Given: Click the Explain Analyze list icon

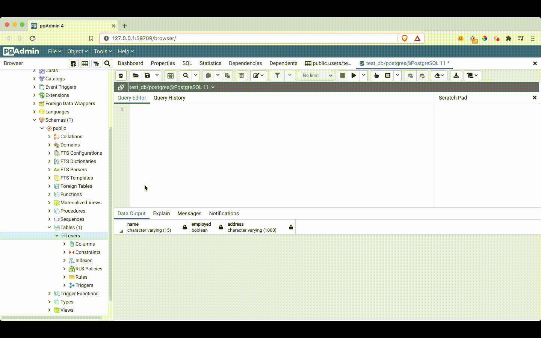Looking at the screenshot, I should (388, 75).
